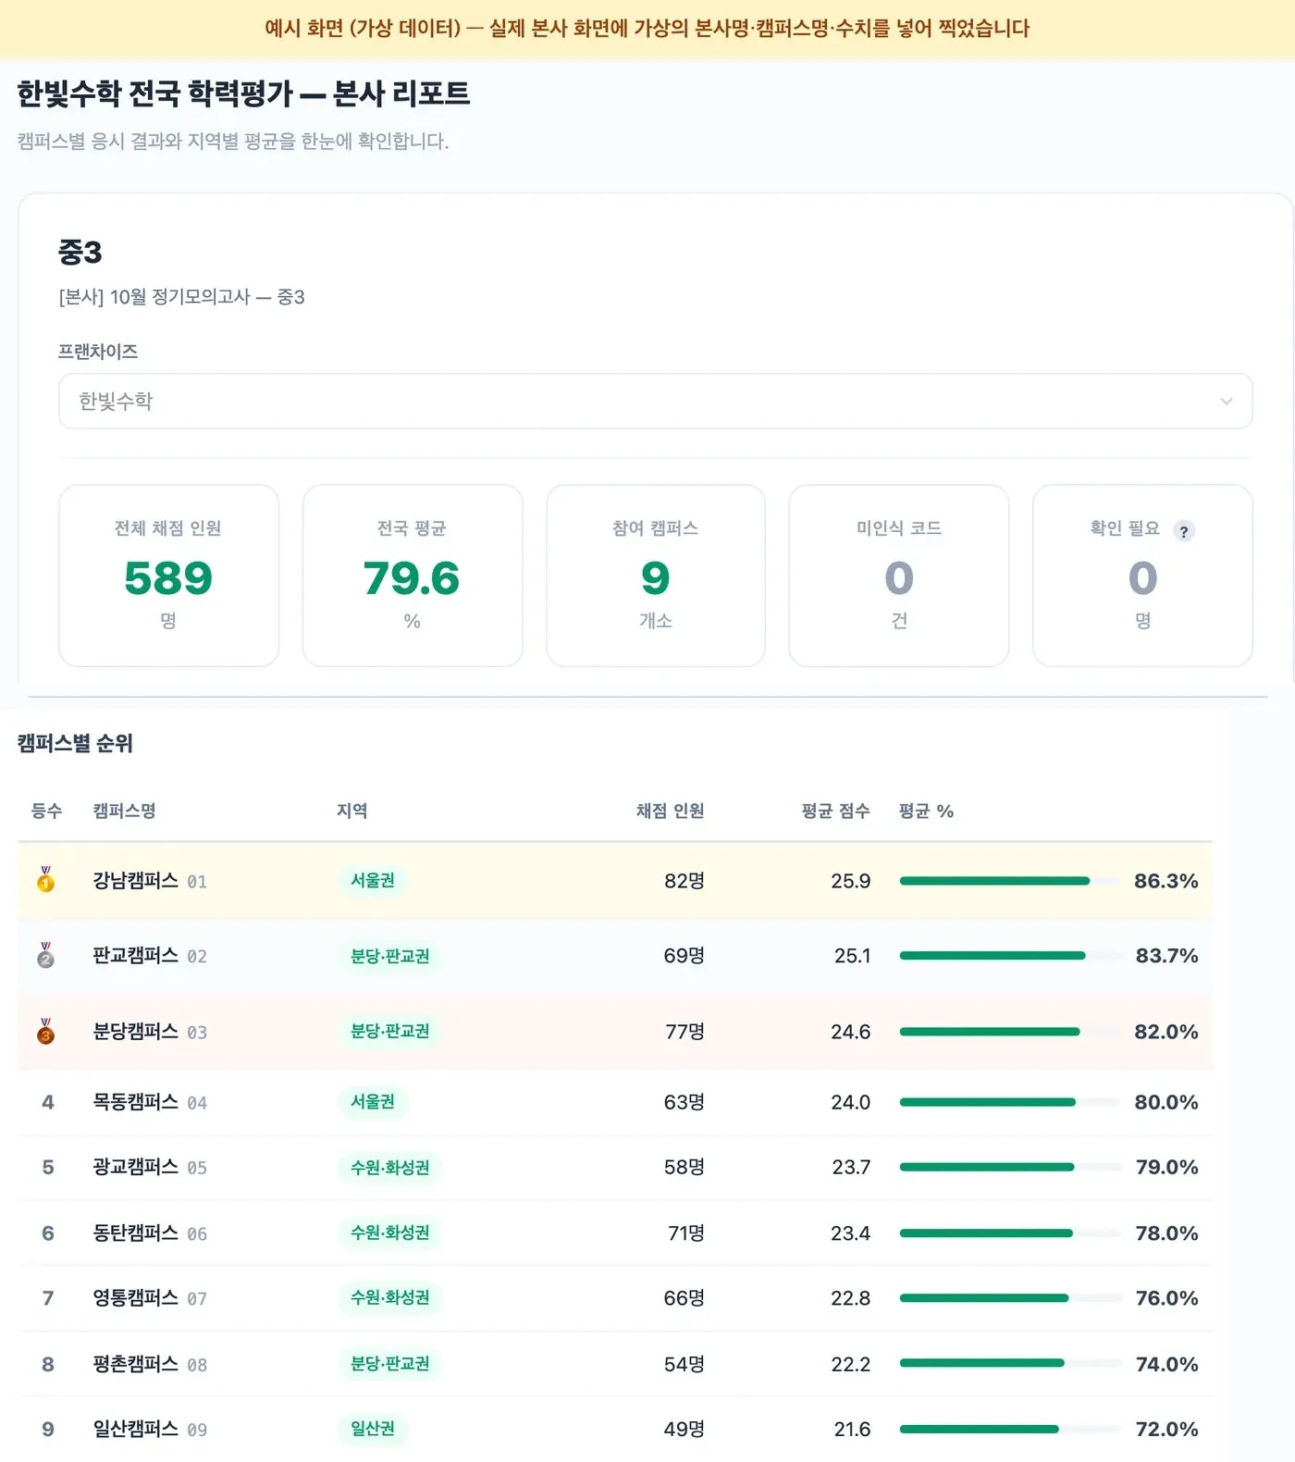Click the silver medal icon for 판교캠퍼스
Screen dimensions: 1295x1462
[x=45, y=956]
